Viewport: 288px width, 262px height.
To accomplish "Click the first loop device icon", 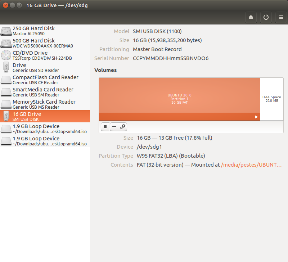I will point(6,129).
